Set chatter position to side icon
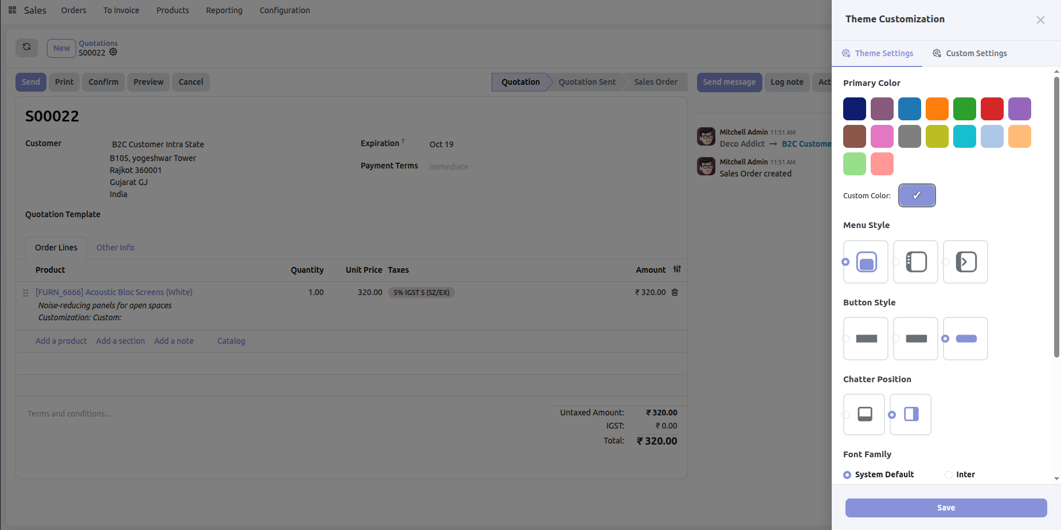 tap(911, 414)
